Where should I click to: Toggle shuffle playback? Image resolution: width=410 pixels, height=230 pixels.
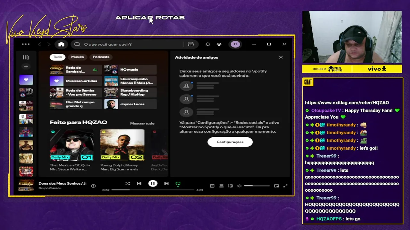pos(127,183)
